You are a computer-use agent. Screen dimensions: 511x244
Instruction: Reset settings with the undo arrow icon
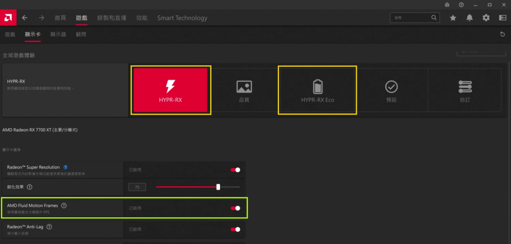(502, 34)
